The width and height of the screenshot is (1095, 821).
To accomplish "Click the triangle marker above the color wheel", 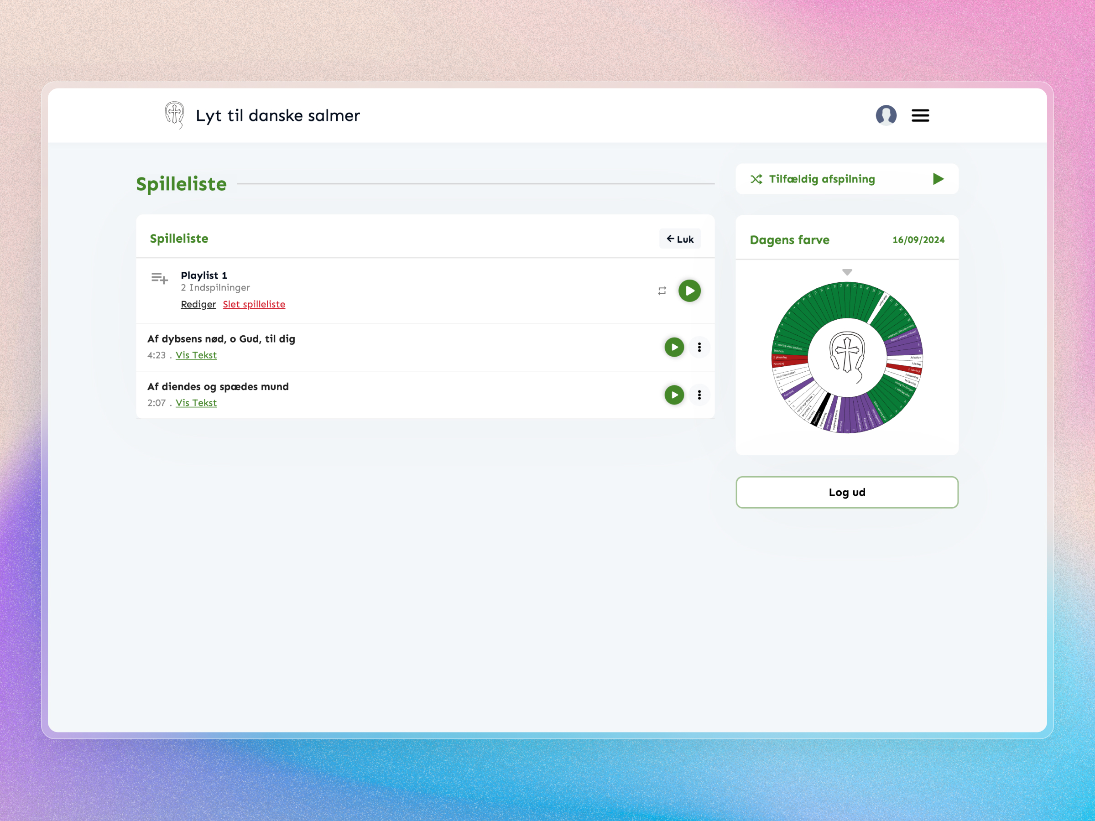I will (x=846, y=272).
